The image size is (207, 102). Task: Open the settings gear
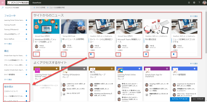(x=194, y=3)
